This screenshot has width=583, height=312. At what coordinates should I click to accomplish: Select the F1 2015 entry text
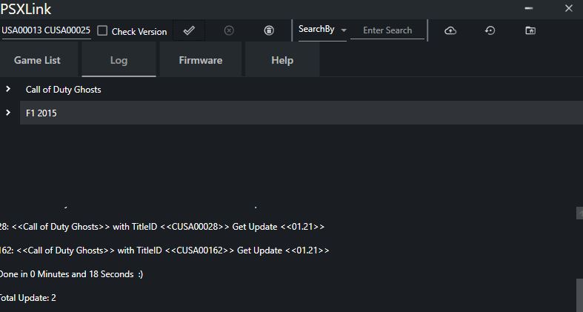[41, 113]
